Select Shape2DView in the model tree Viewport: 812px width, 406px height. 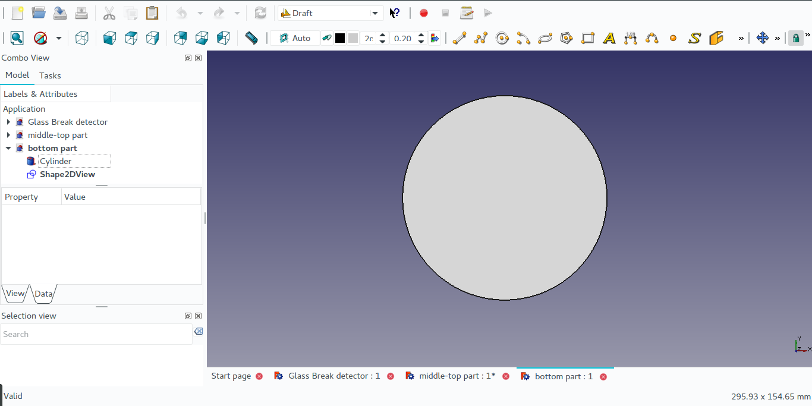pos(67,174)
